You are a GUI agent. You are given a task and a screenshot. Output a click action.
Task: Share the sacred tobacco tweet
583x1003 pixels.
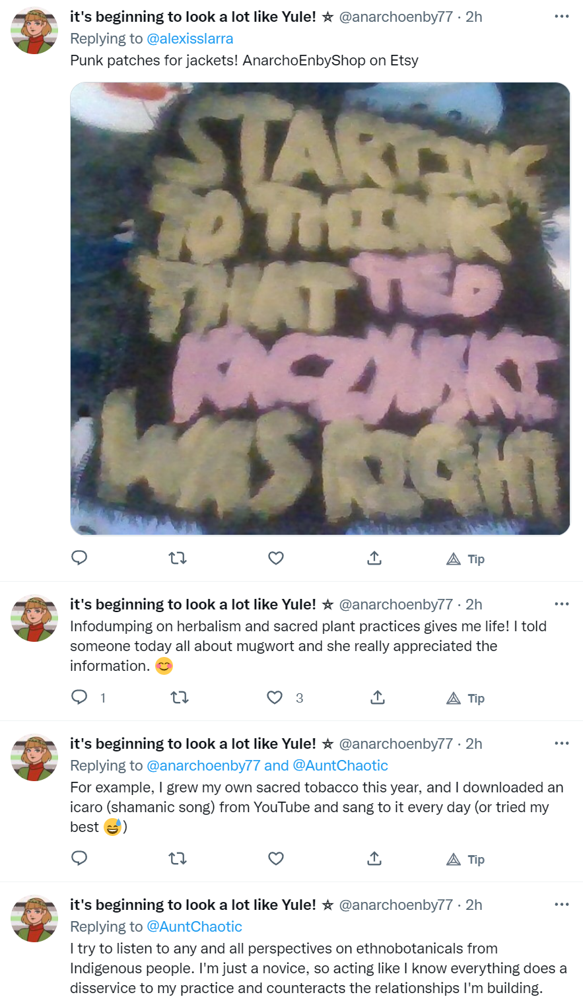(x=374, y=858)
